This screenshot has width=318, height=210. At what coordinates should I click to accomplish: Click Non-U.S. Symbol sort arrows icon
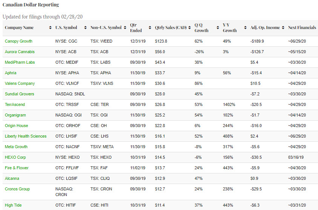(x=125, y=28)
